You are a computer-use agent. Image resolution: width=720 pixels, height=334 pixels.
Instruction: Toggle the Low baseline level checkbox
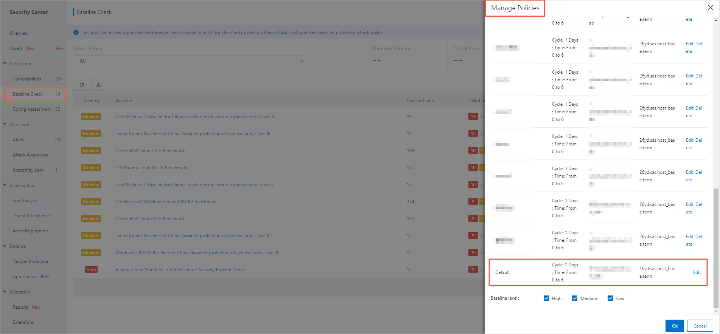(x=610, y=298)
